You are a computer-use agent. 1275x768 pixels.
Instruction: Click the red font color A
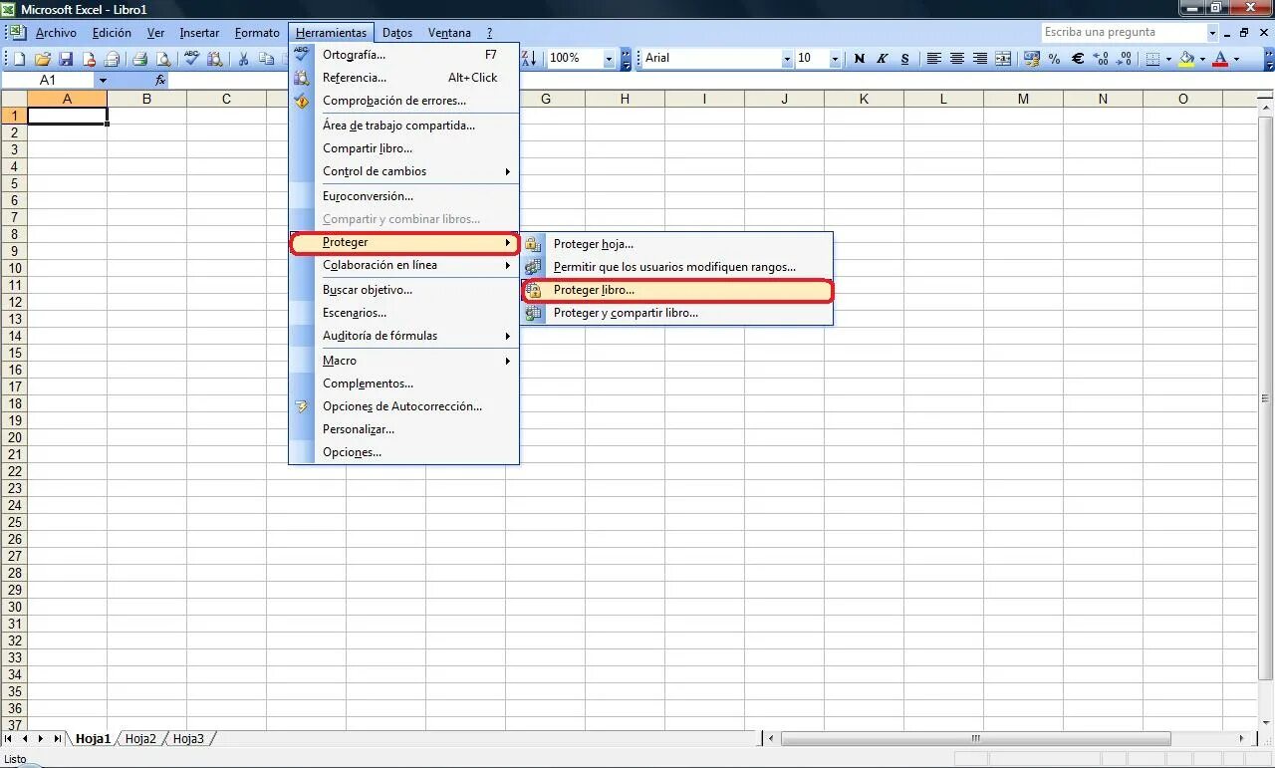pyautogui.click(x=1220, y=59)
